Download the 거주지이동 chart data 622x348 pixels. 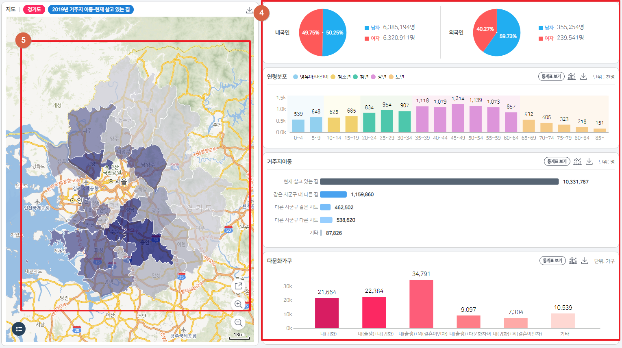589,161
